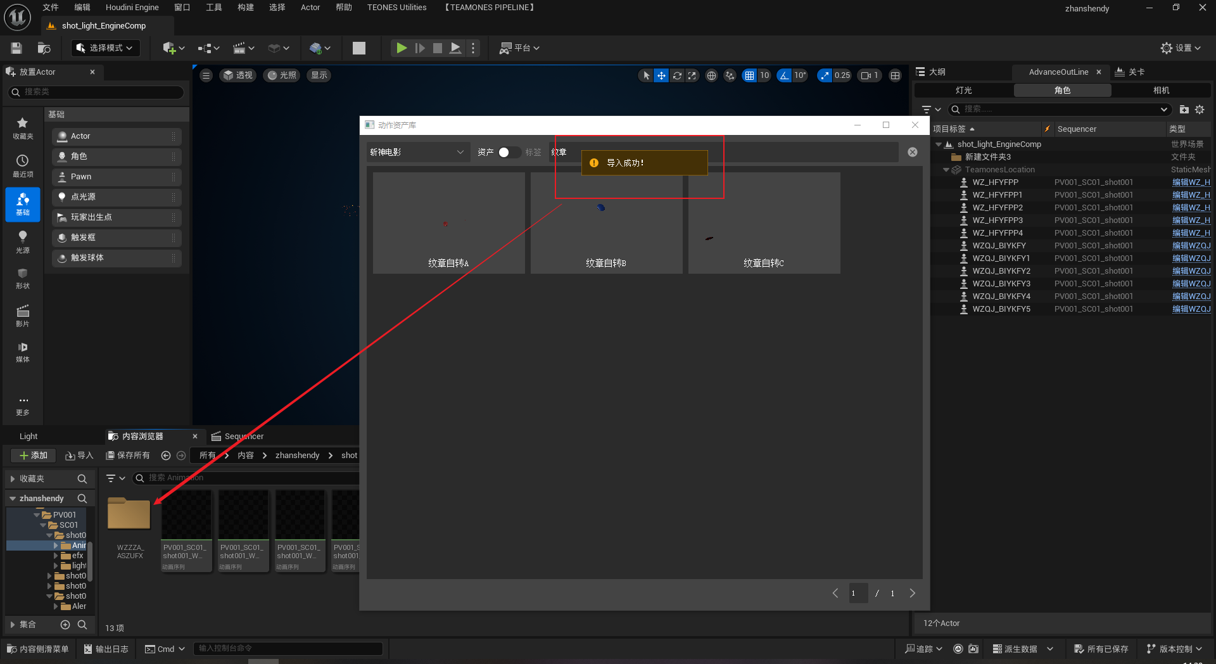This screenshot has height=664, width=1216.
Task: Expand the 选择模式 mode dropdown
Action: (105, 48)
